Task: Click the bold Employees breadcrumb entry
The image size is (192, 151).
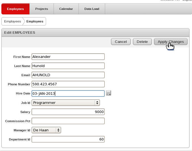Action: coord(35,21)
